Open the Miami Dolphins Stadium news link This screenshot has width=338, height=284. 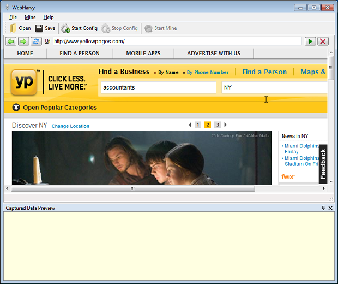pyautogui.click(x=301, y=161)
